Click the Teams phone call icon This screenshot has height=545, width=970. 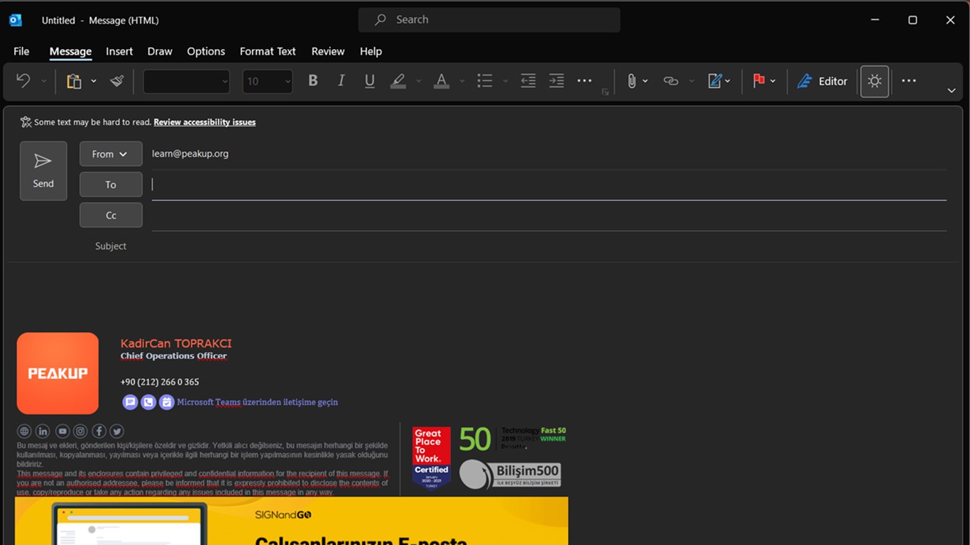point(148,402)
